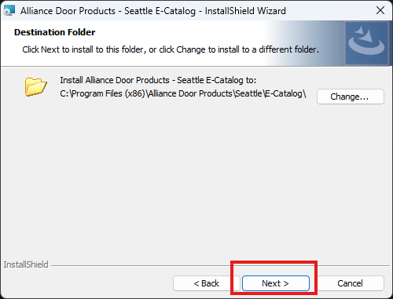
Task: Click the instruction text mentioning Change
Action: (171, 49)
